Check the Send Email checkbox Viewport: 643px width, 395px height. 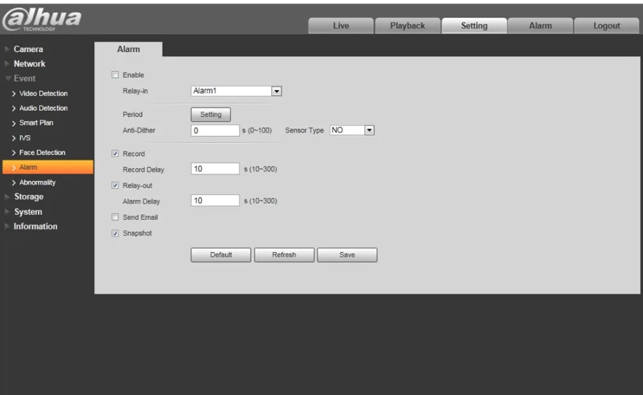coord(115,217)
